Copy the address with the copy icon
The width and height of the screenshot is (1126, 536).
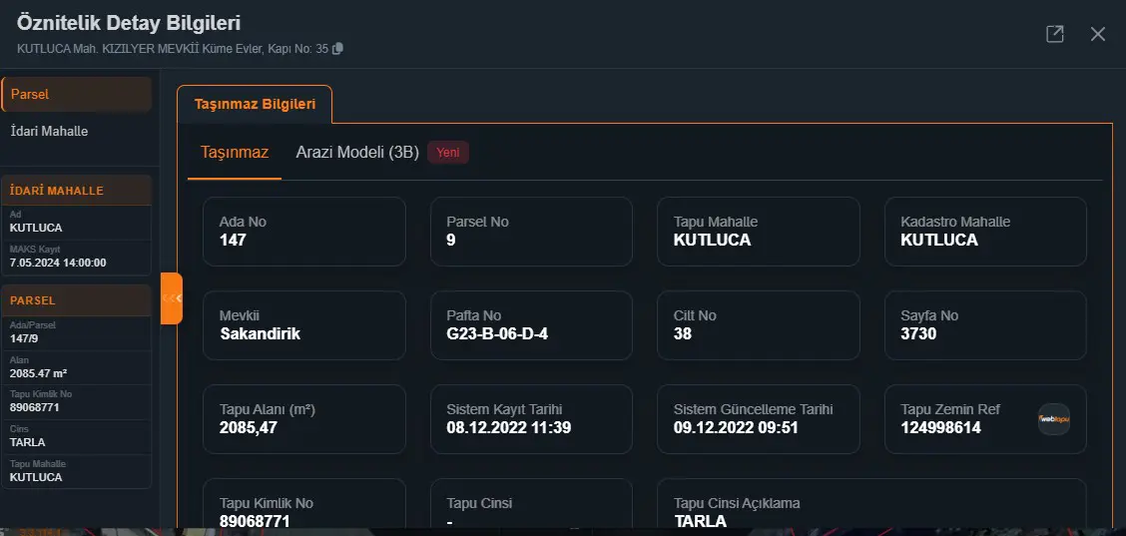337,49
